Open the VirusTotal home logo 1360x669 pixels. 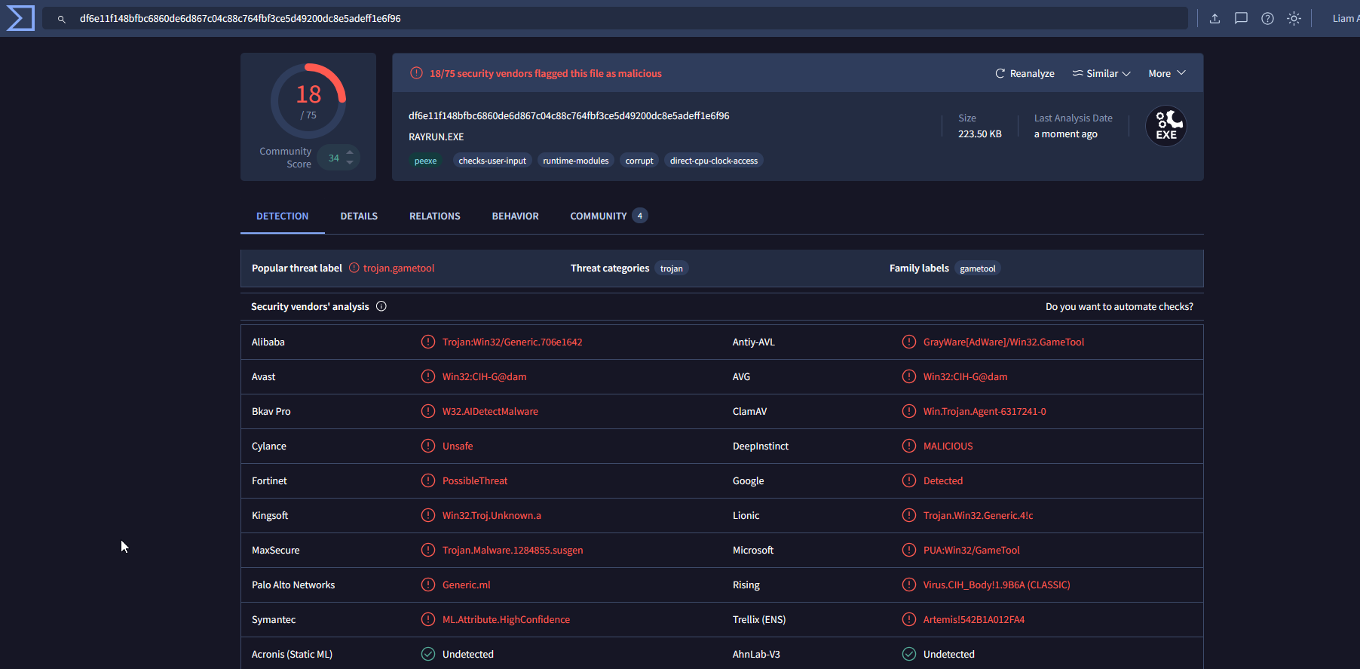20,18
